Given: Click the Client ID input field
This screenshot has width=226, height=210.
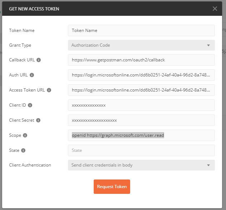Looking at the screenshot, I should (x=141, y=105).
